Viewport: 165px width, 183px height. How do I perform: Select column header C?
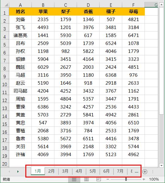[66, 5]
